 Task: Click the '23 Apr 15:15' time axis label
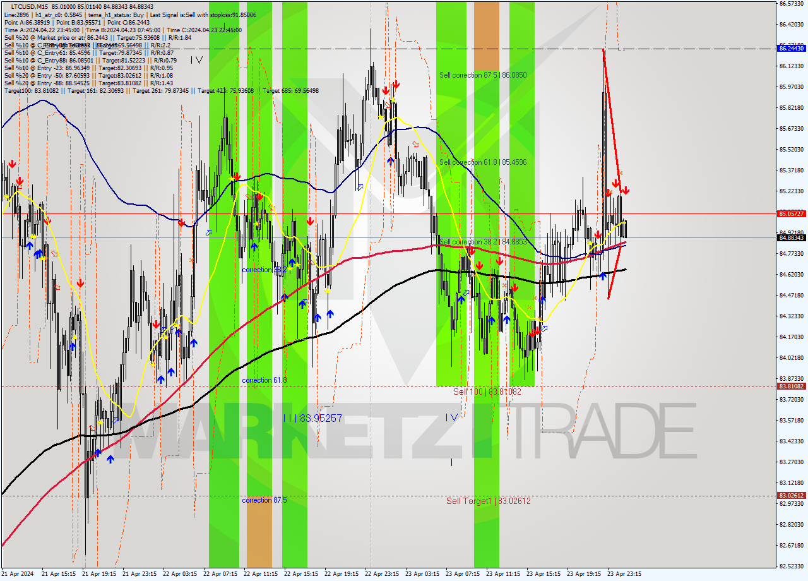(x=544, y=574)
